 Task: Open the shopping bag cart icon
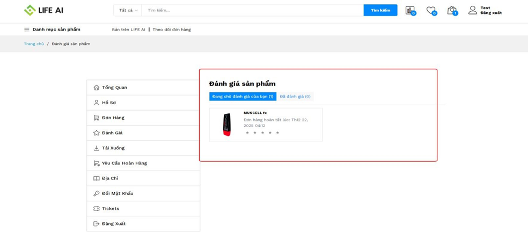[451, 10]
